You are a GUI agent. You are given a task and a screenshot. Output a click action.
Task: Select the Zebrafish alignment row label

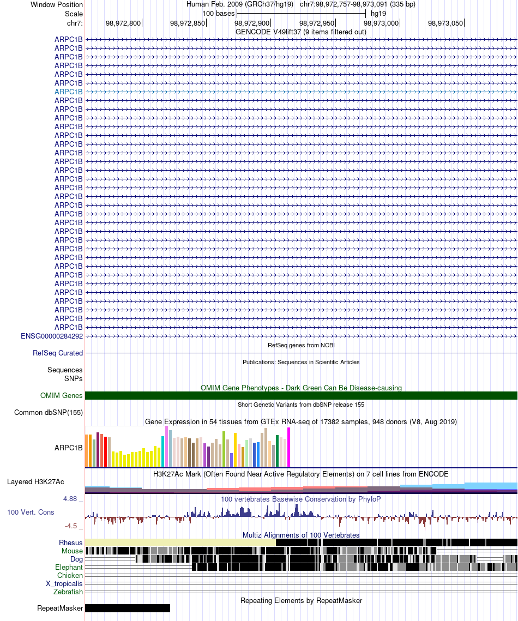(x=68, y=592)
